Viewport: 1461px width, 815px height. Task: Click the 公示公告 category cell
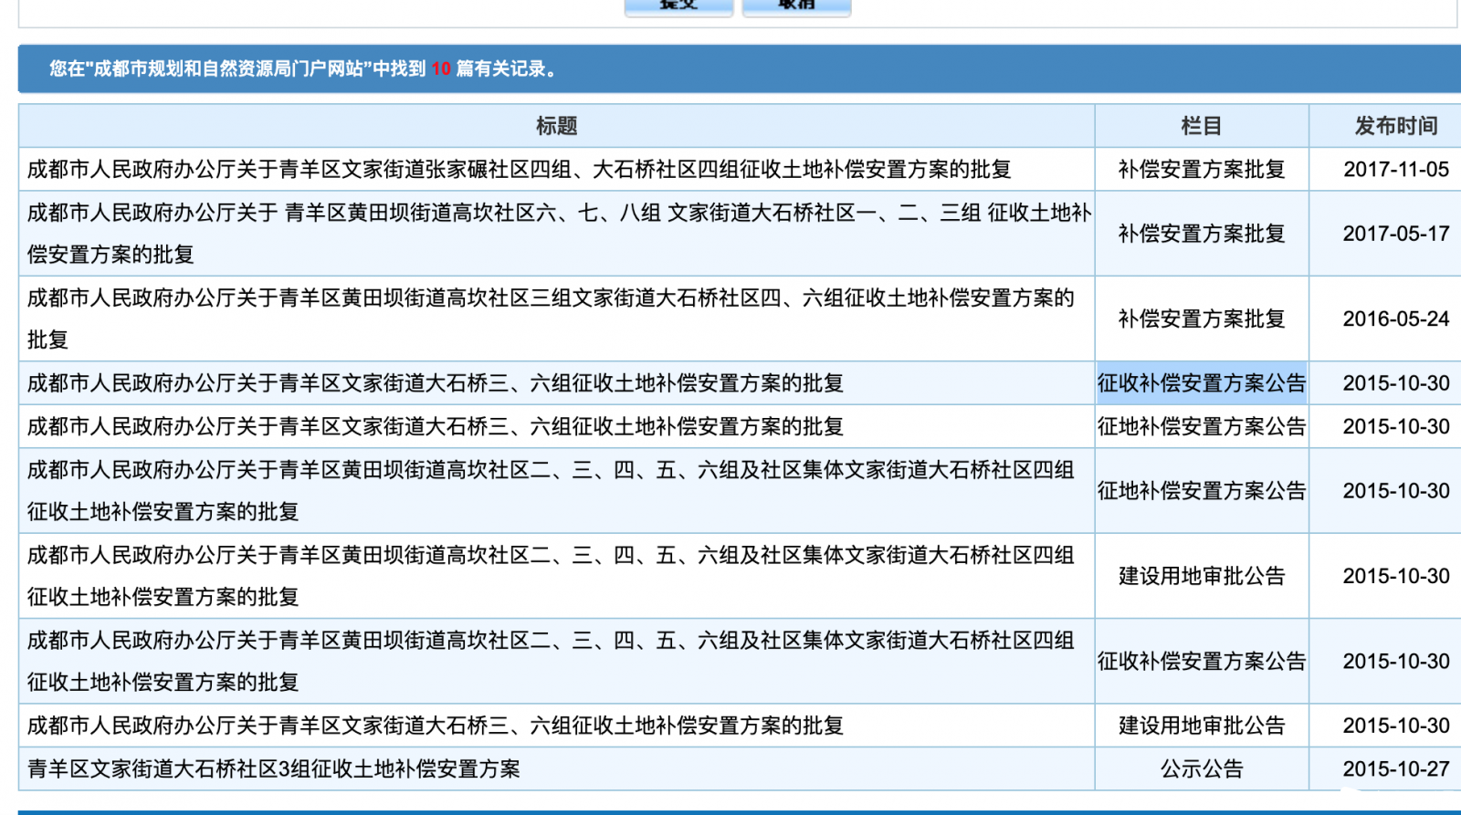click(1202, 769)
